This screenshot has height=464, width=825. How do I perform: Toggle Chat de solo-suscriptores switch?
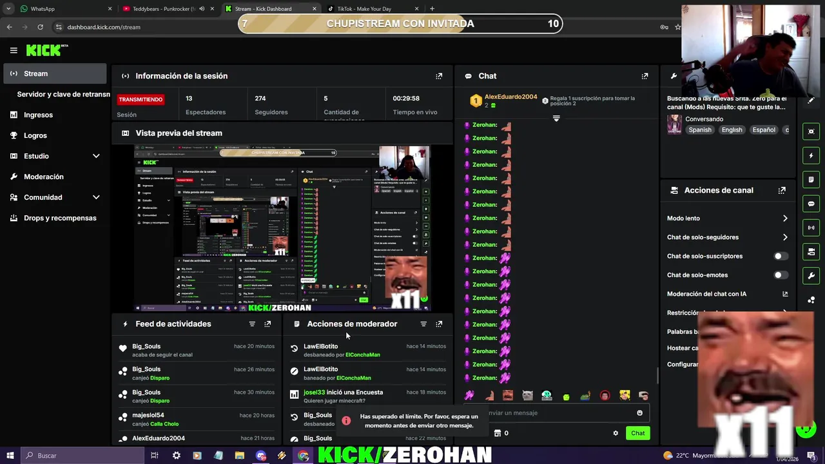[781, 256]
